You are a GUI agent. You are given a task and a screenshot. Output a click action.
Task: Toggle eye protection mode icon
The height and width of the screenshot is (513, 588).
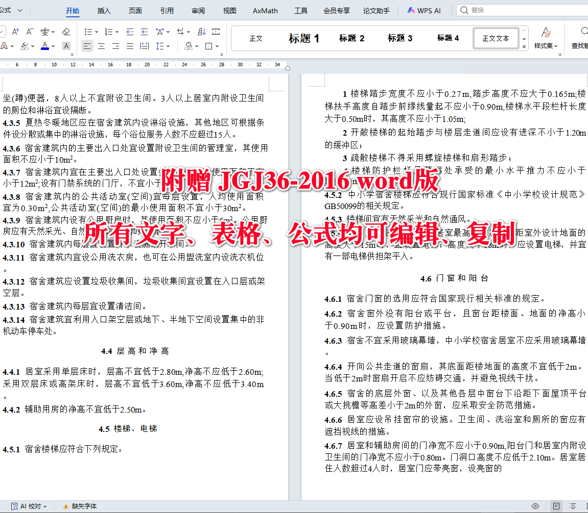click(535, 506)
